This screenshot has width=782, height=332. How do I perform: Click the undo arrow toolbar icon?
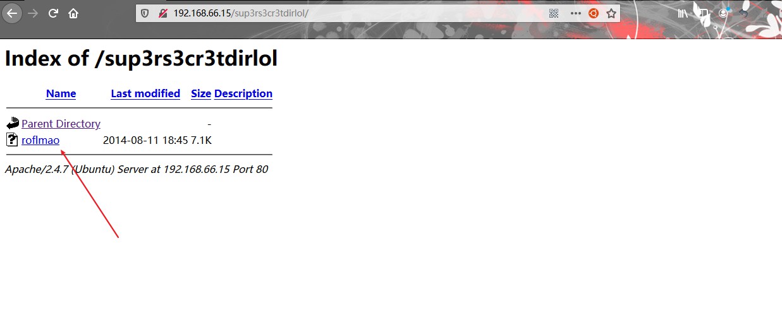(743, 13)
